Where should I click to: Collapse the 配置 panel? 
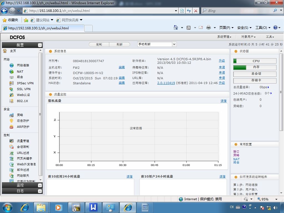(40, 45)
